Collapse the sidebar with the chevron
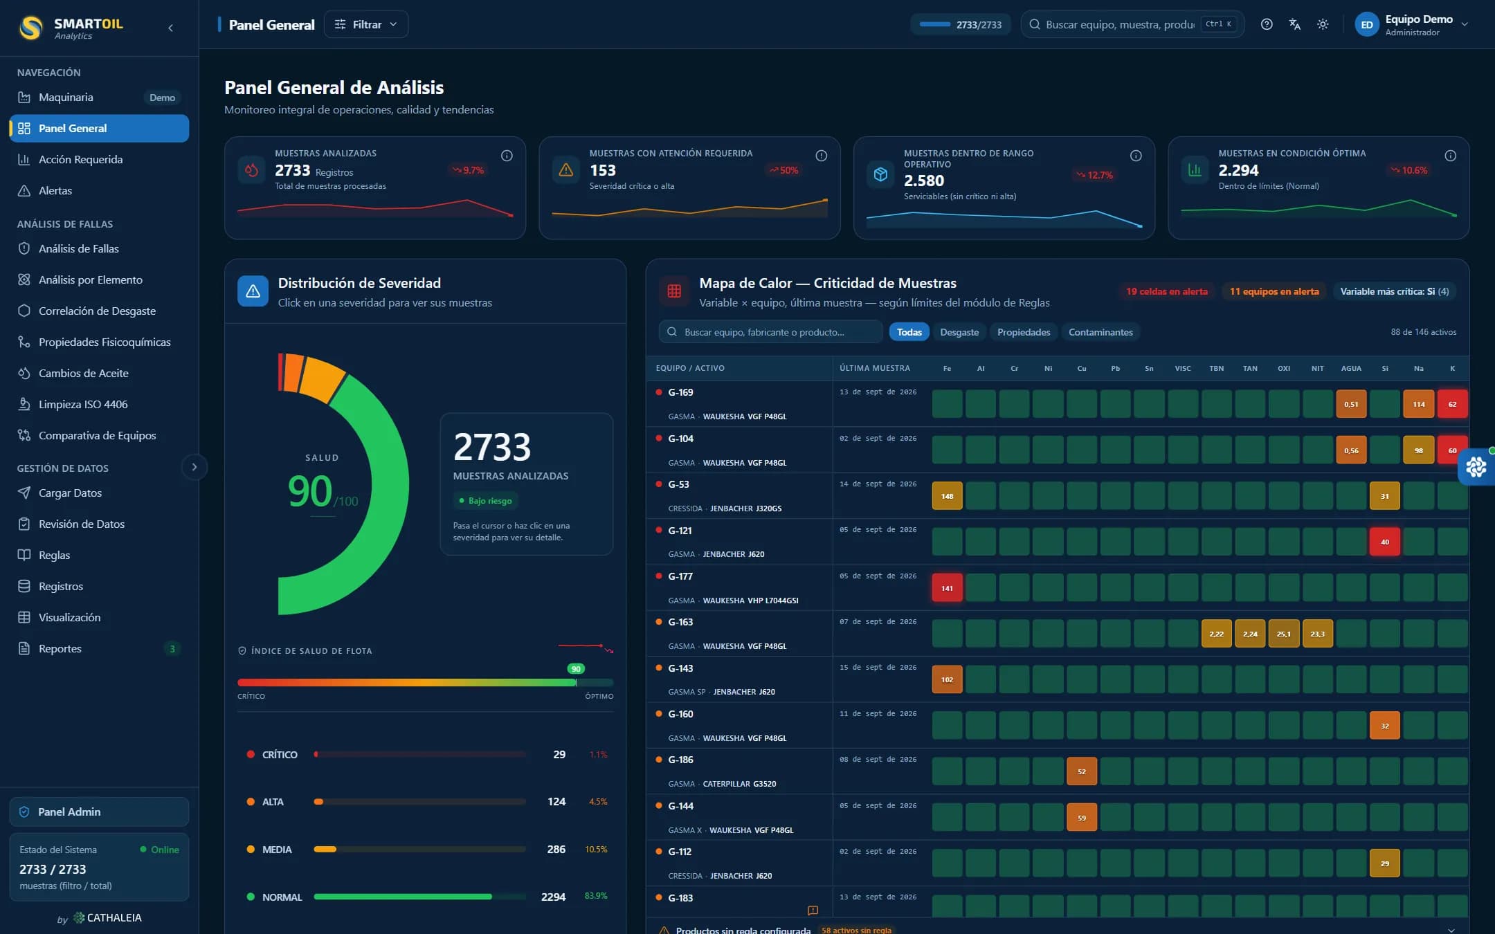Screen dimensions: 1495x934 coord(170,28)
